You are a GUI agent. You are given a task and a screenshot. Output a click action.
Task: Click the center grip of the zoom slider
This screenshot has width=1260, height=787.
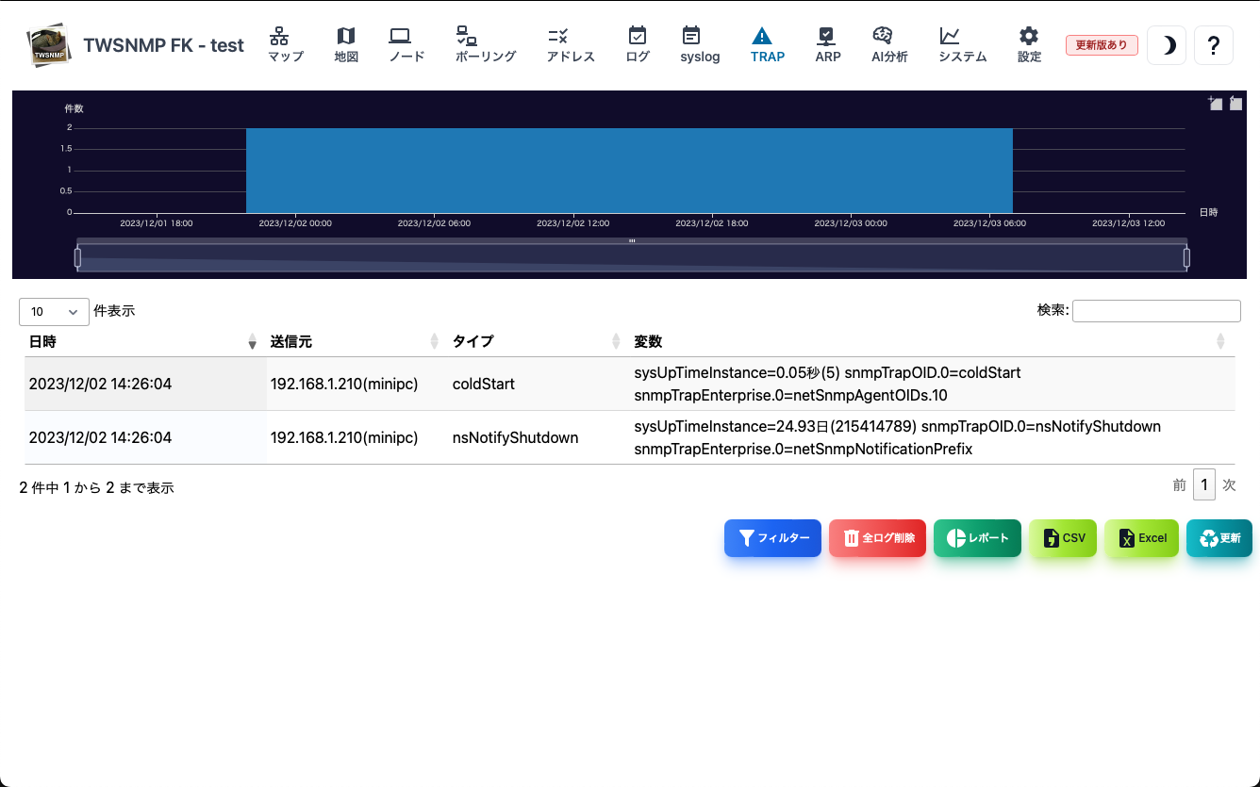(x=632, y=241)
